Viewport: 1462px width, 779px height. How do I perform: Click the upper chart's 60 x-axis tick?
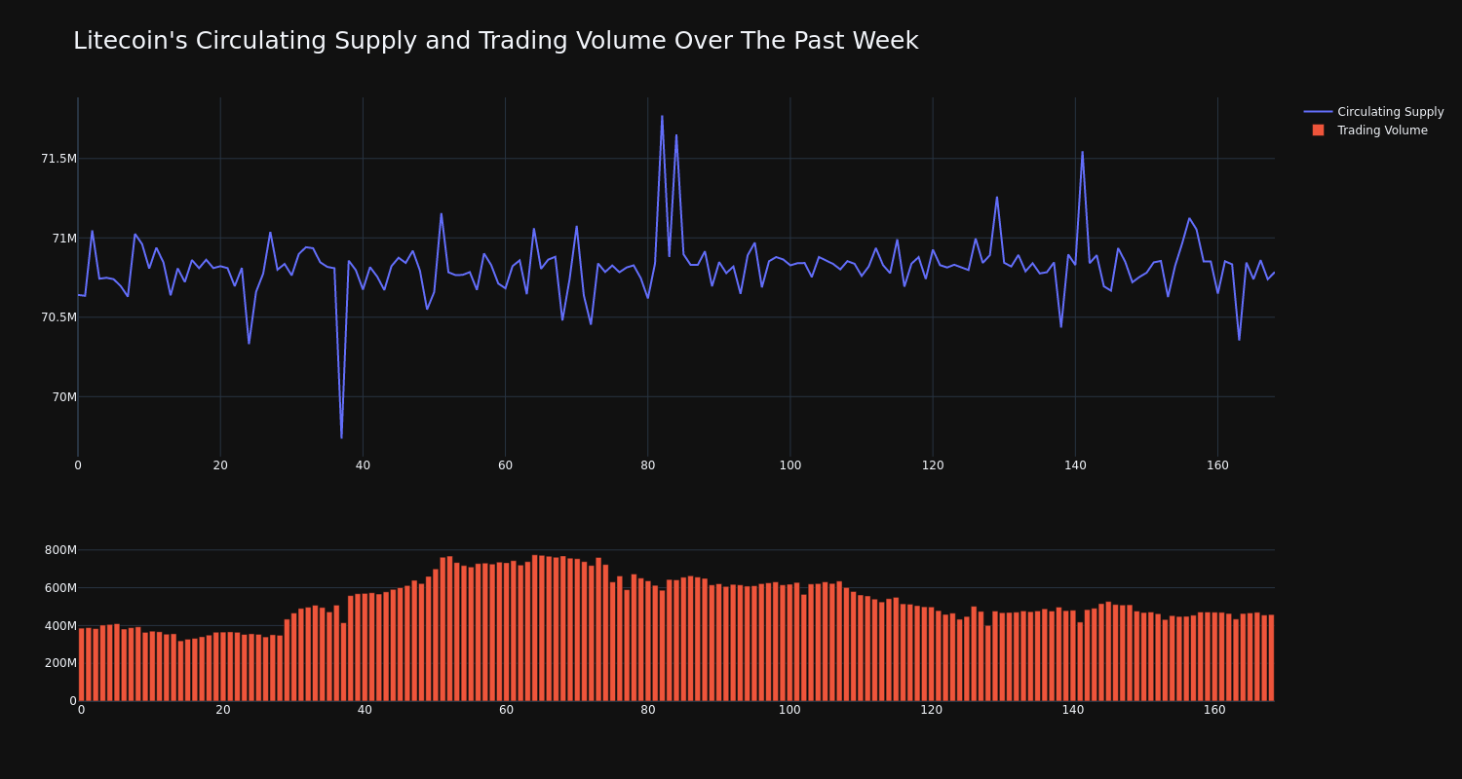click(x=505, y=465)
